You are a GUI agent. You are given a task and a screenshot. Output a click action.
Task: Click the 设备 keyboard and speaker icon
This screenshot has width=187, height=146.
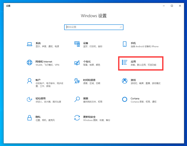pyautogui.click(x=77, y=44)
